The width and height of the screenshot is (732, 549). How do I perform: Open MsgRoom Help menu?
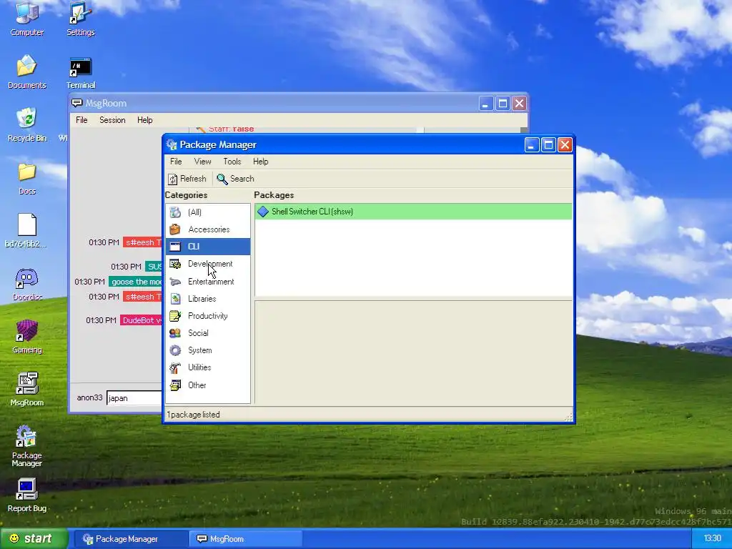(144, 120)
